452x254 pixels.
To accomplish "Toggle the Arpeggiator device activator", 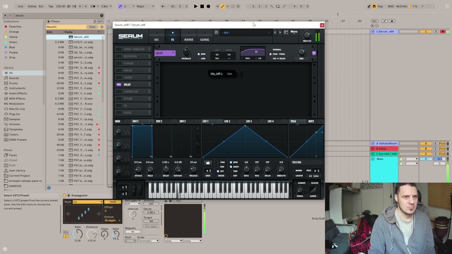I will (x=64, y=195).
